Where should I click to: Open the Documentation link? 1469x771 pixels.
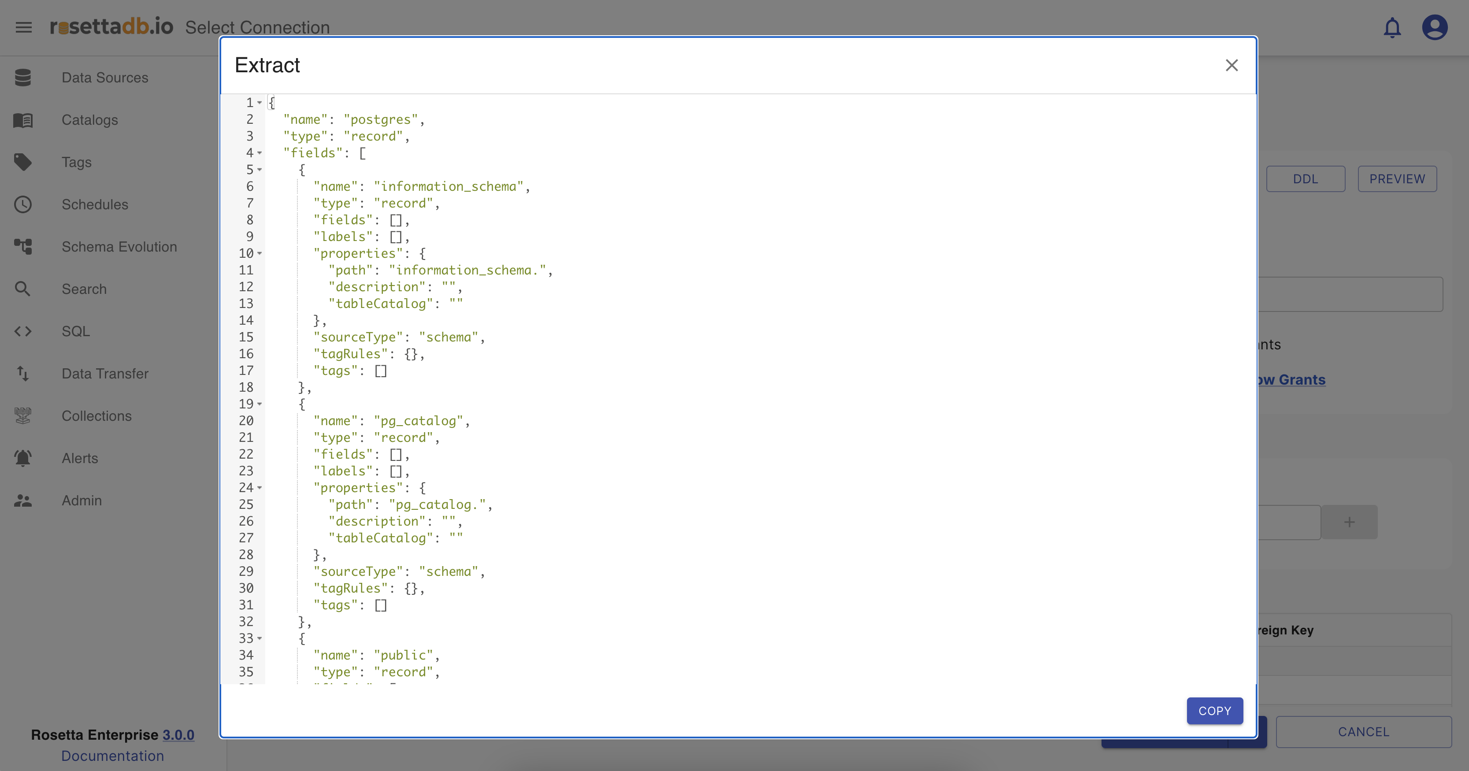[112, 756]
